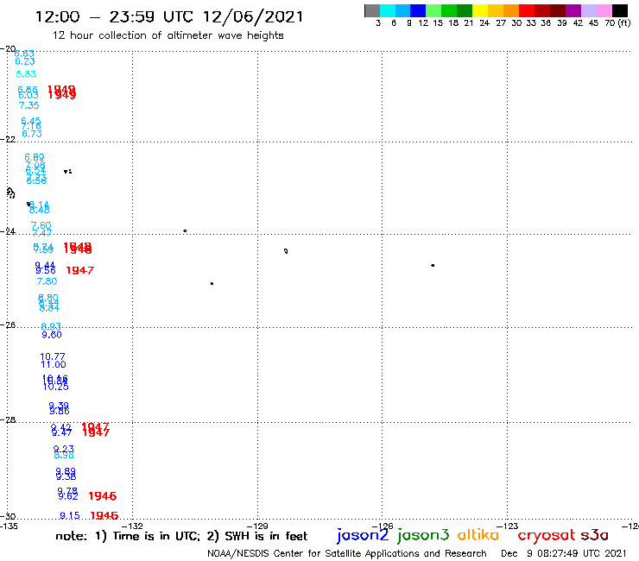Click the note 'Time is in UTC; SWH is in feet'

coord(181,536)
